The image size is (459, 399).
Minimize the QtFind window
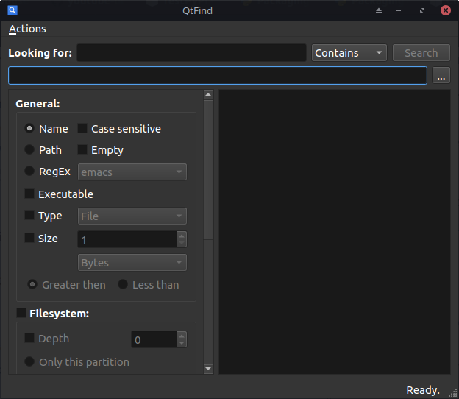399,10
